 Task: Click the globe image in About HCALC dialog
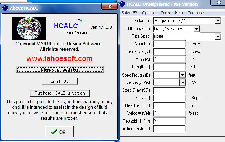(29, 28)
